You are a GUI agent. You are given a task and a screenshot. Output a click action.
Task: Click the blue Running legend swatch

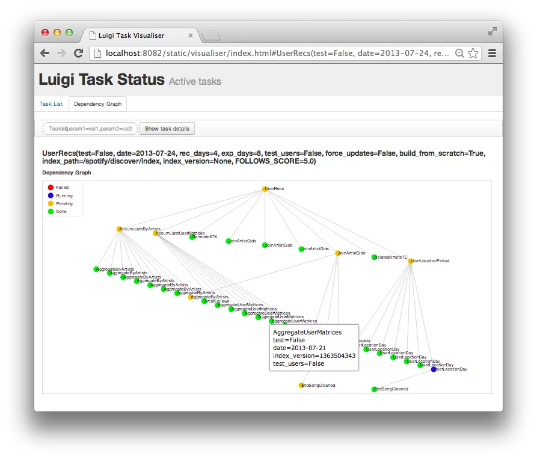51,196
